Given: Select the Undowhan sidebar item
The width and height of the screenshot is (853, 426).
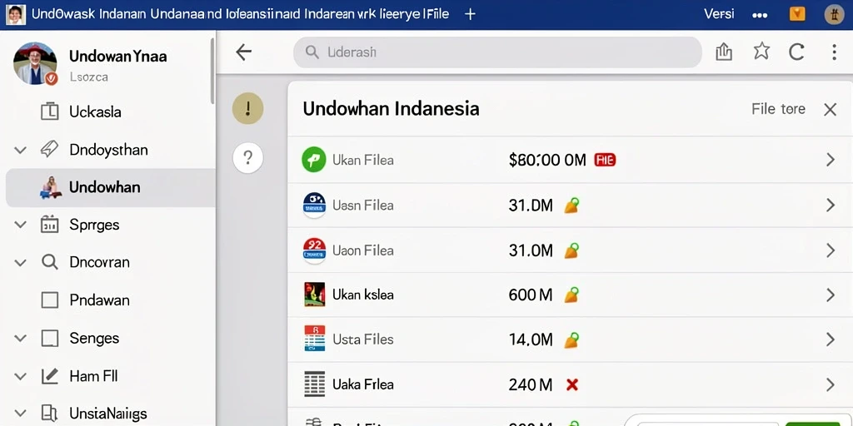Looking at the screenshot, I should (111, 187).
